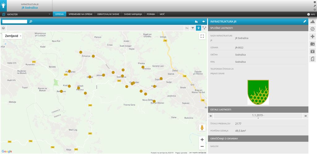The width and height of the screenshot is (317, 155).
Task: Collapse the Ostale lastnosti section
Action: click(x=258, y=109)
